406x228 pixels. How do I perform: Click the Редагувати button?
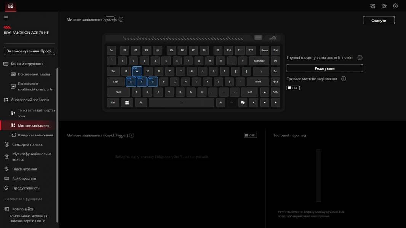point(324,68)
